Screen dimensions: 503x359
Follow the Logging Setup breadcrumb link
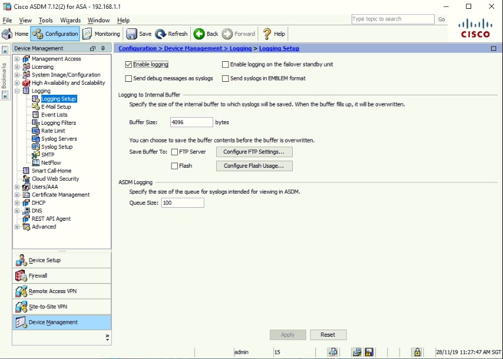(279, 48)
